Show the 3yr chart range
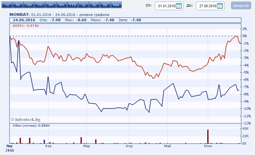Image resolution: width=255 pixels, height=155 pixels. 94,5
